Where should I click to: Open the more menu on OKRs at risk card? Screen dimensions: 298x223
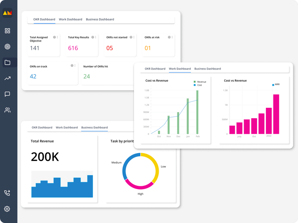point(172,37)
